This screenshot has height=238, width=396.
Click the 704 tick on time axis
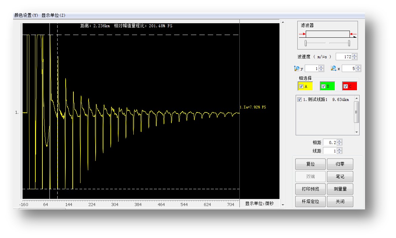pos(231,204)
